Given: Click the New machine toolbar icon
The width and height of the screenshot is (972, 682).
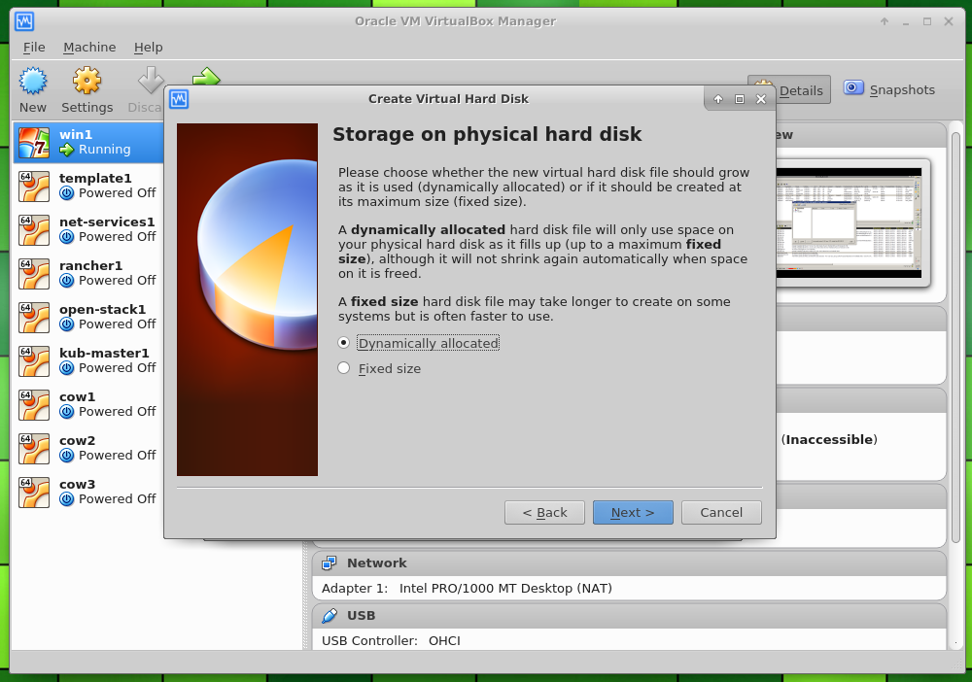Looking at the screenshot, I should [33, 82].
